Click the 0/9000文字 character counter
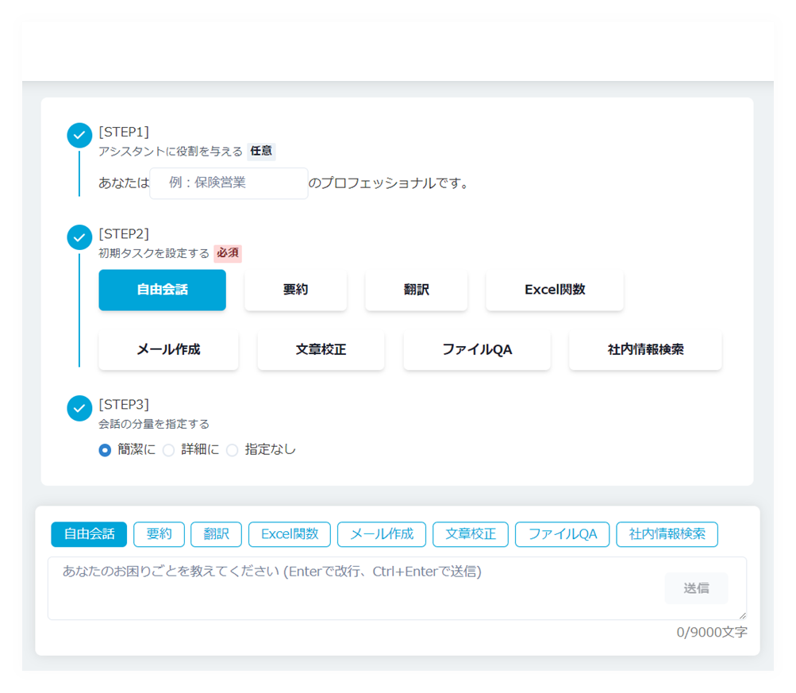Screen dimensions: 796x693 [x=712, y=633]
